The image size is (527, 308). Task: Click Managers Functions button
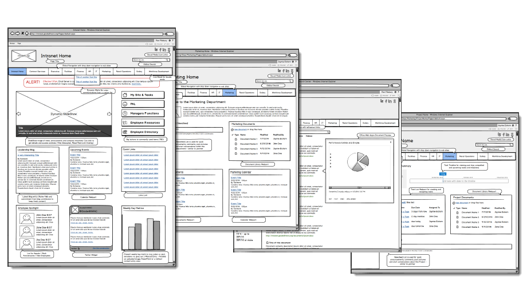click(143, 113)
